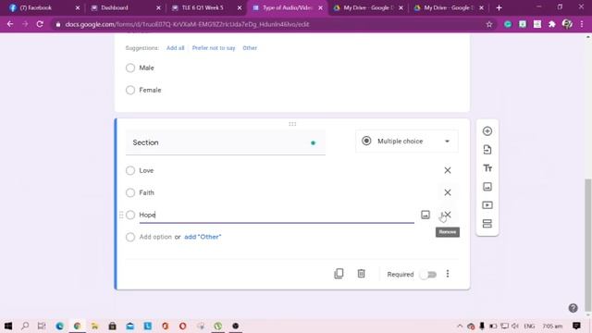Open the Chrome three-dot menu
Image resolution: width=592 pixels, height=333 pixels.
(x=582, y=24)
